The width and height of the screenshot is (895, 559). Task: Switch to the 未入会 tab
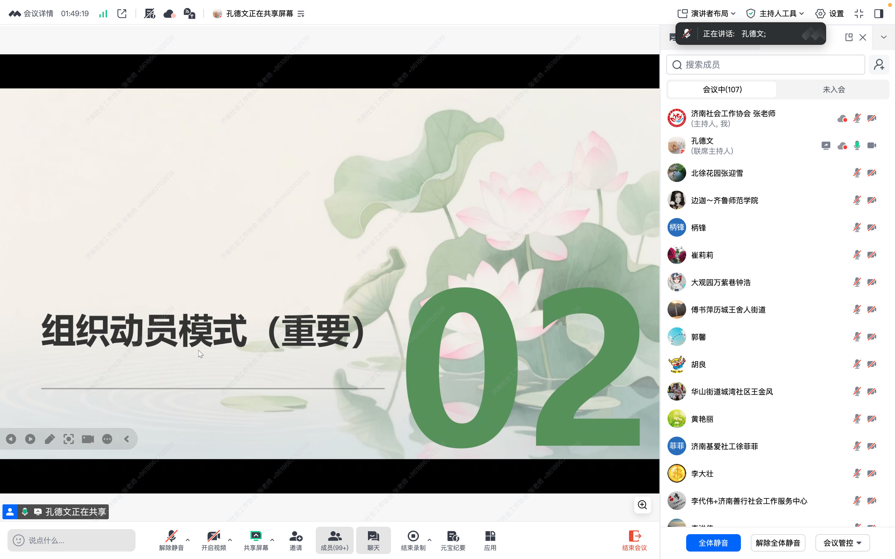point(834,89)
